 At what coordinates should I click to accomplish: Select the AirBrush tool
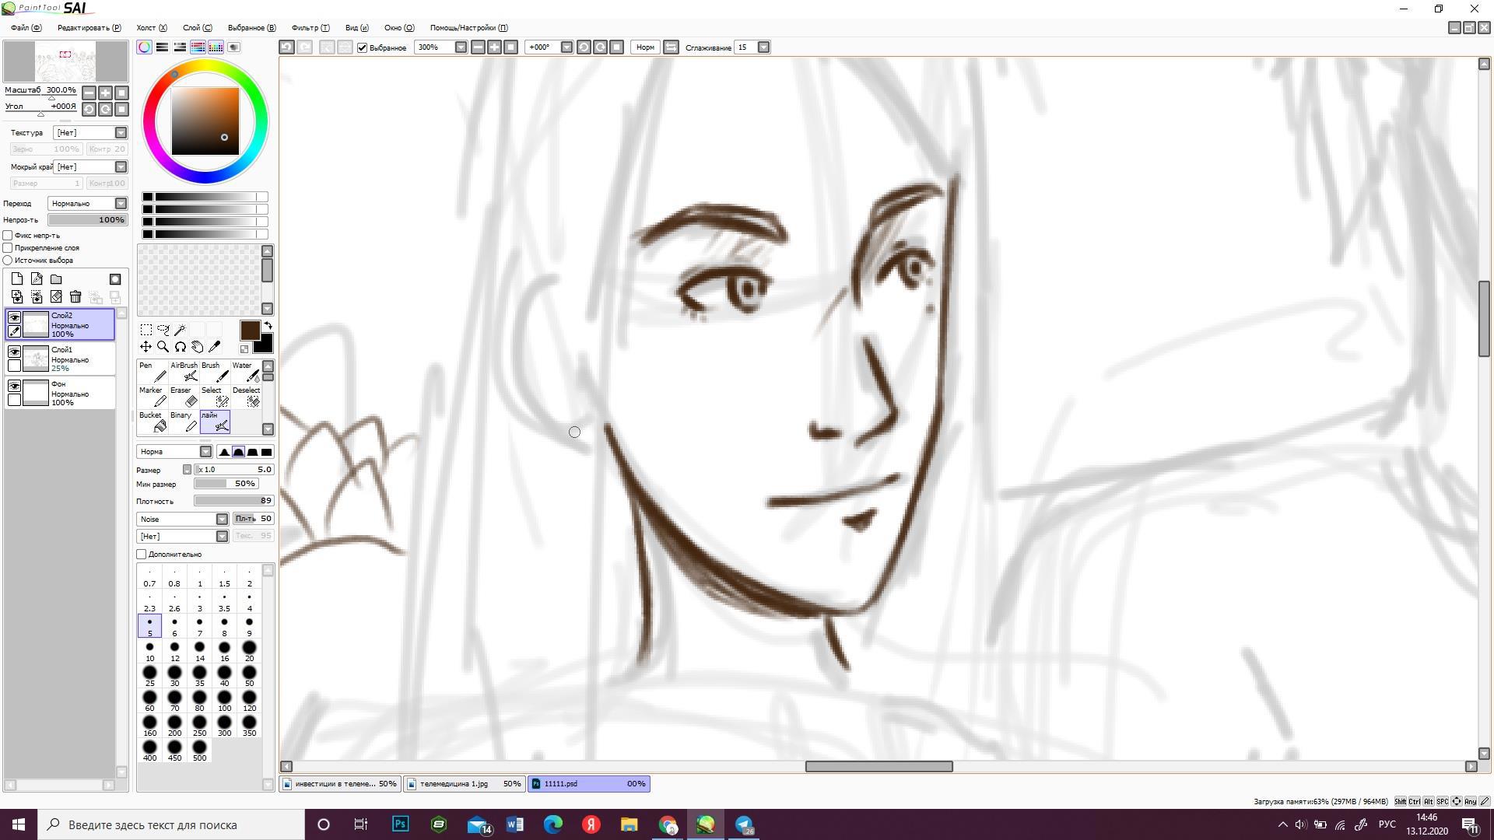tap(184, 372)
